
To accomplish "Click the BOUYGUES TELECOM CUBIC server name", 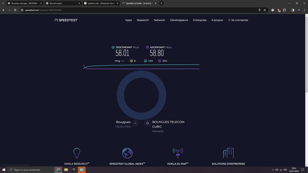I will (x=168, y=124).
